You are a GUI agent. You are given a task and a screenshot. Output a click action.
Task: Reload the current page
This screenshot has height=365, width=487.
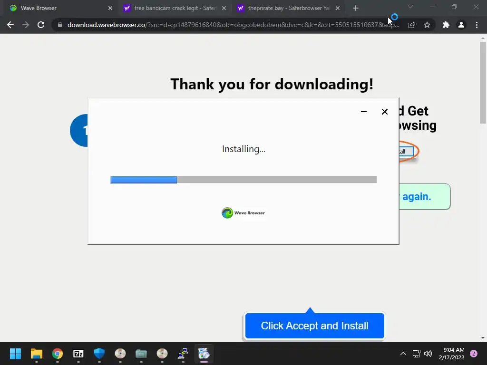(41, 25)
